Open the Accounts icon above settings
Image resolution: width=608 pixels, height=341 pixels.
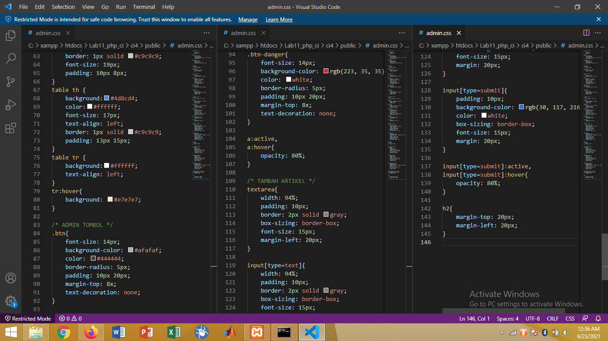(11, 278)
